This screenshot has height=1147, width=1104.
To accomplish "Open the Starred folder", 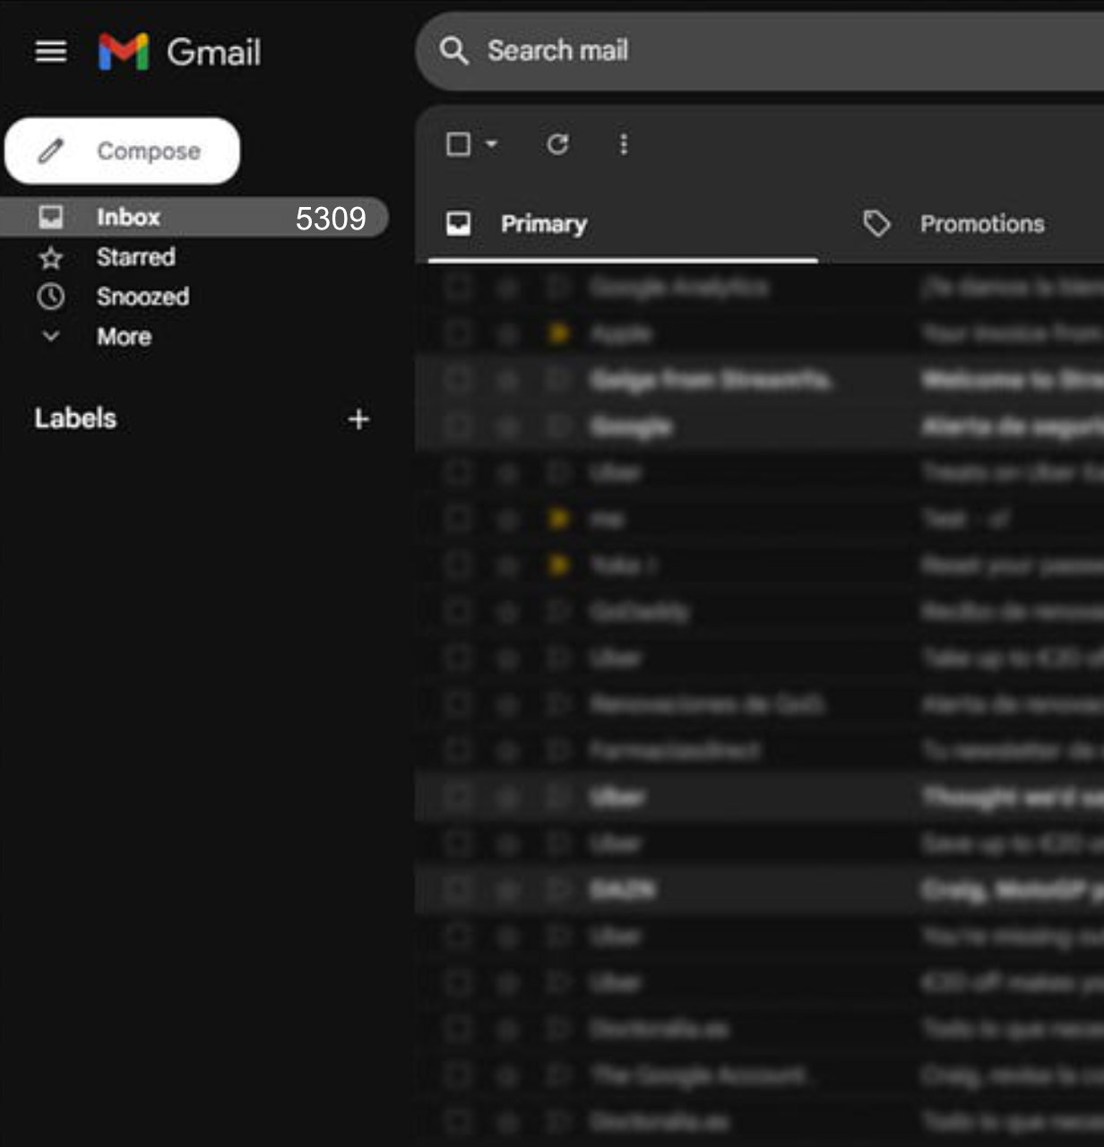I will click(x=135, y=257).
